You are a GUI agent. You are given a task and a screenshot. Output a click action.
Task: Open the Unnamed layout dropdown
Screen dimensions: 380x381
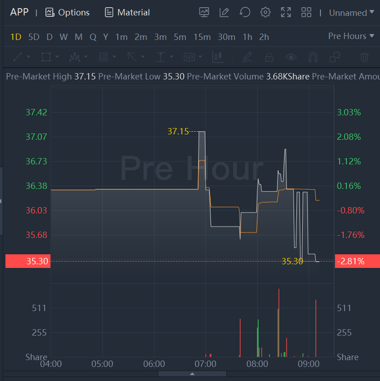tap(351, 13)
